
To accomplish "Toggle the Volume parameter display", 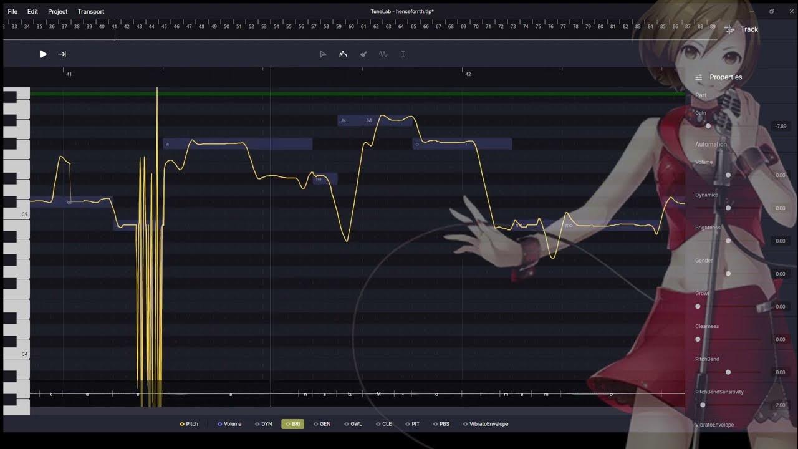I will [x=229, y=424].
